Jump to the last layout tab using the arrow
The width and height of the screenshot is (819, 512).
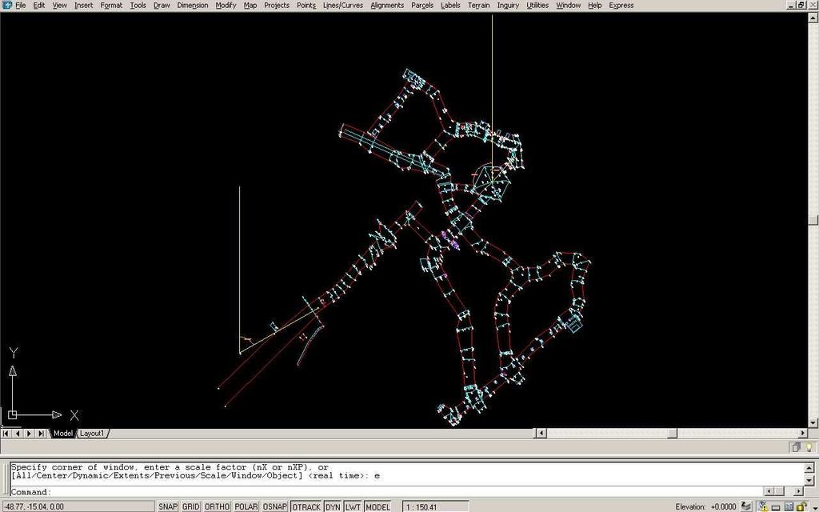[41, 433]
